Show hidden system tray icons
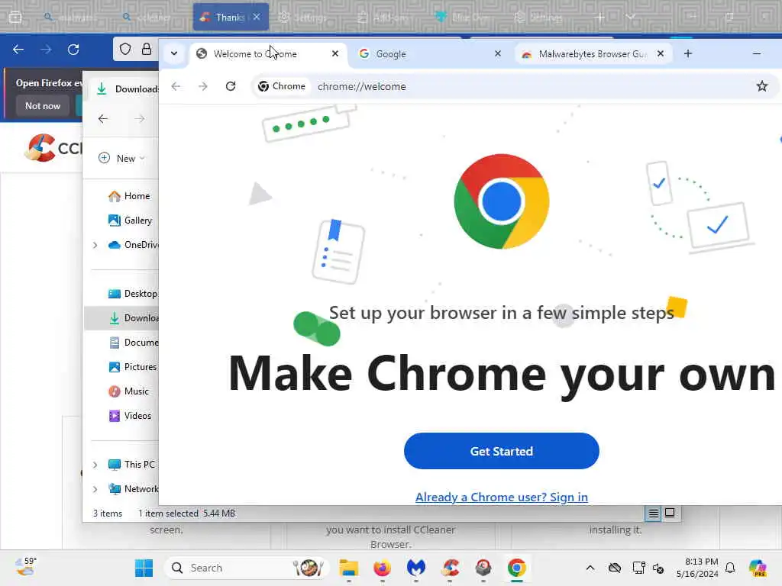Image resolution: width=782 pixels, height=586 pixels. click(x=590, y=568)
